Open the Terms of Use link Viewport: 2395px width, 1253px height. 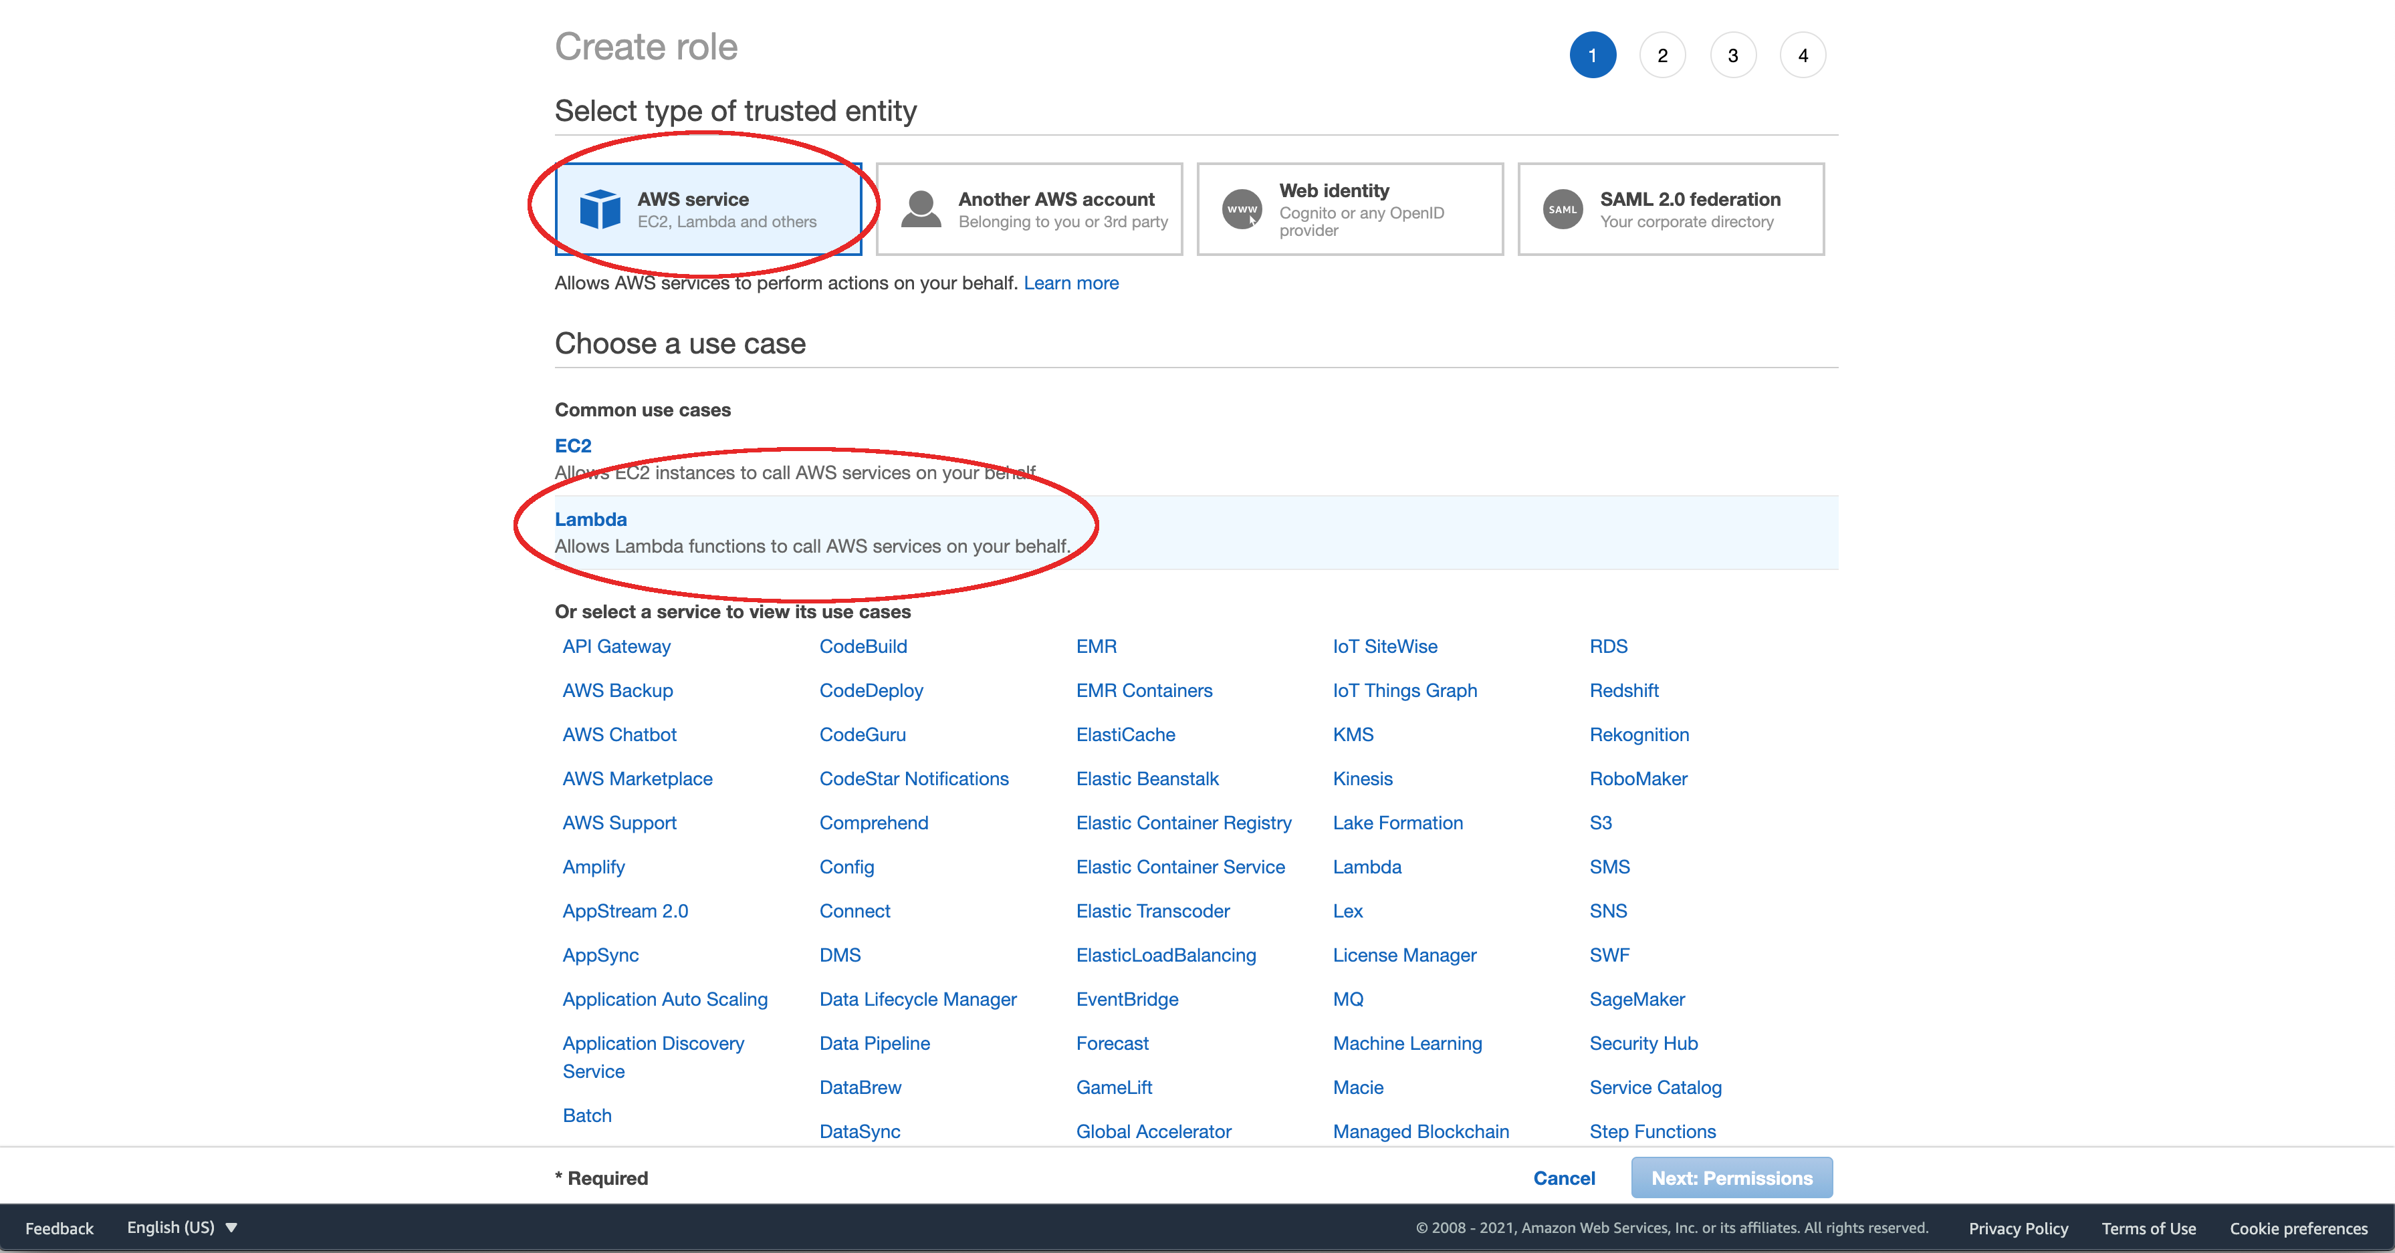2149,1228
